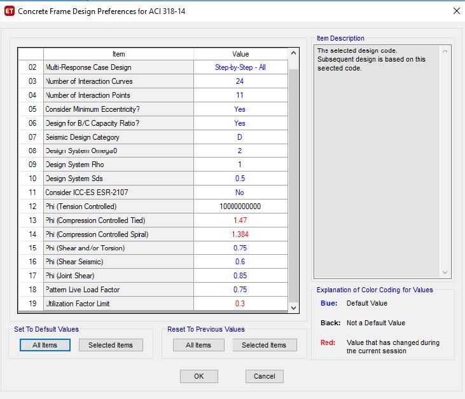Select the Phi (Tension Controlled) label
Screen dimensions: 465x399
click(x=118, y=206)
